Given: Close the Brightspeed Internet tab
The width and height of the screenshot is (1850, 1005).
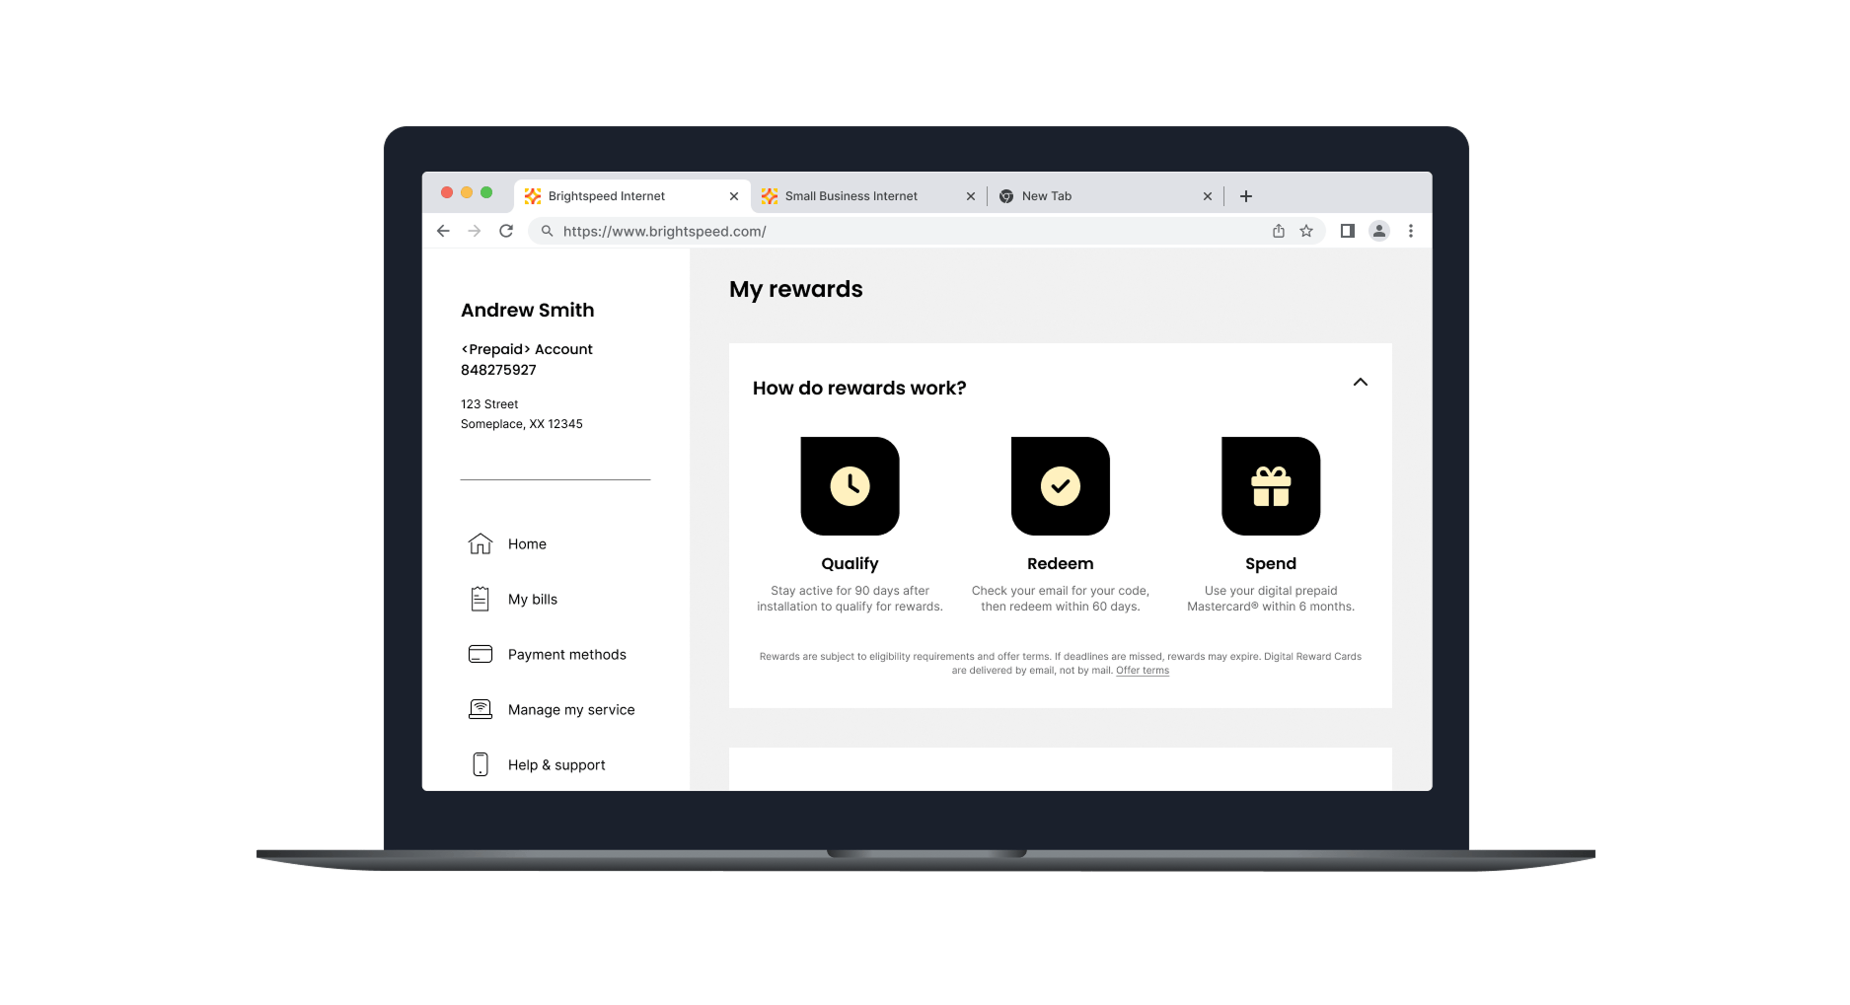Looking at the screenshot, I should pos(734,196).
